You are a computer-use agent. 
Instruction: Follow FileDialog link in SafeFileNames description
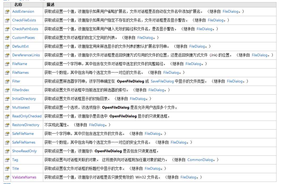[x=178, y=143]
